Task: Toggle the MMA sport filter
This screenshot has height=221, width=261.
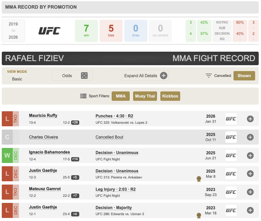Action: click(121, 96)
